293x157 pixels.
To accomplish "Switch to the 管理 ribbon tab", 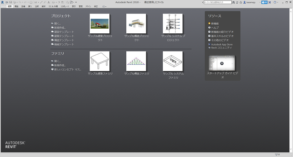I will click(x=80, y=6).
